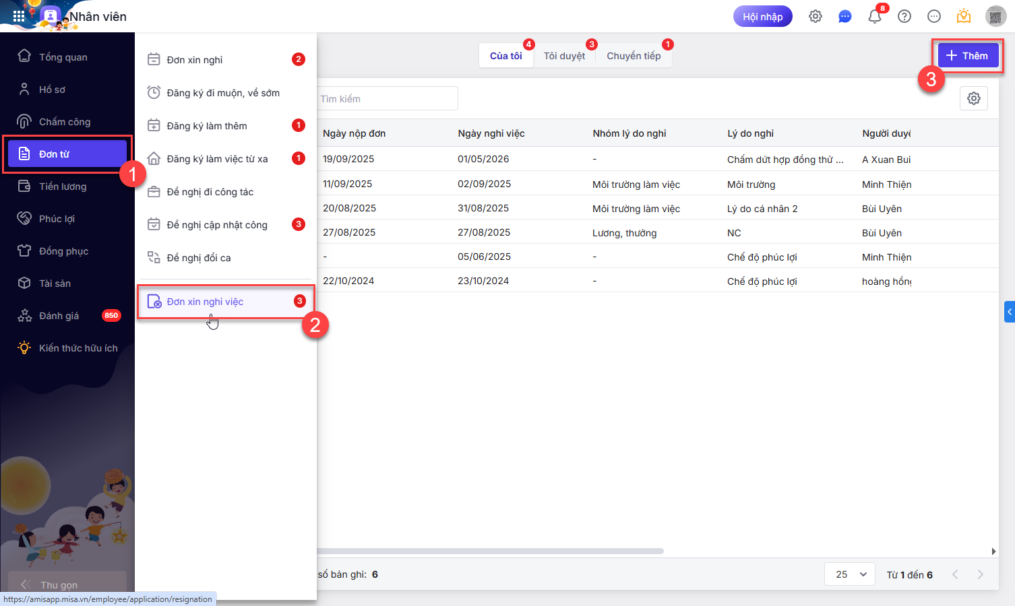Open Đề nghị đổi ca menu item

pyautogui.click(x=199, y=258)
